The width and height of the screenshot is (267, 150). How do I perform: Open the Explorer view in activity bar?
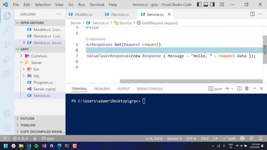[x=7, y=16]
